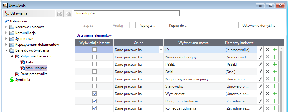Delete the PESEL row with X icon
Image resolution: width=288 pixels, height=112 pixels.
click(x=267, y=64)
